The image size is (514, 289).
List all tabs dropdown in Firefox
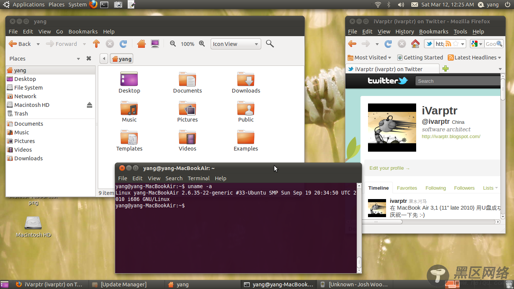(500, 69)
